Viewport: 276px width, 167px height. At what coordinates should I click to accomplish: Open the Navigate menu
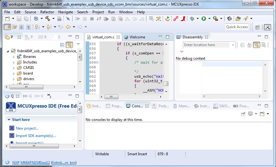(65, 12)
